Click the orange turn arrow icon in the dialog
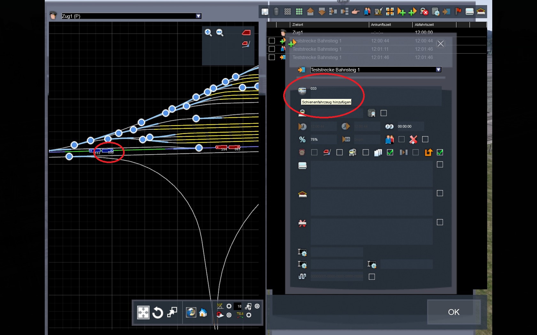Screen dimensions: 537x335 [x=428, y=153]
